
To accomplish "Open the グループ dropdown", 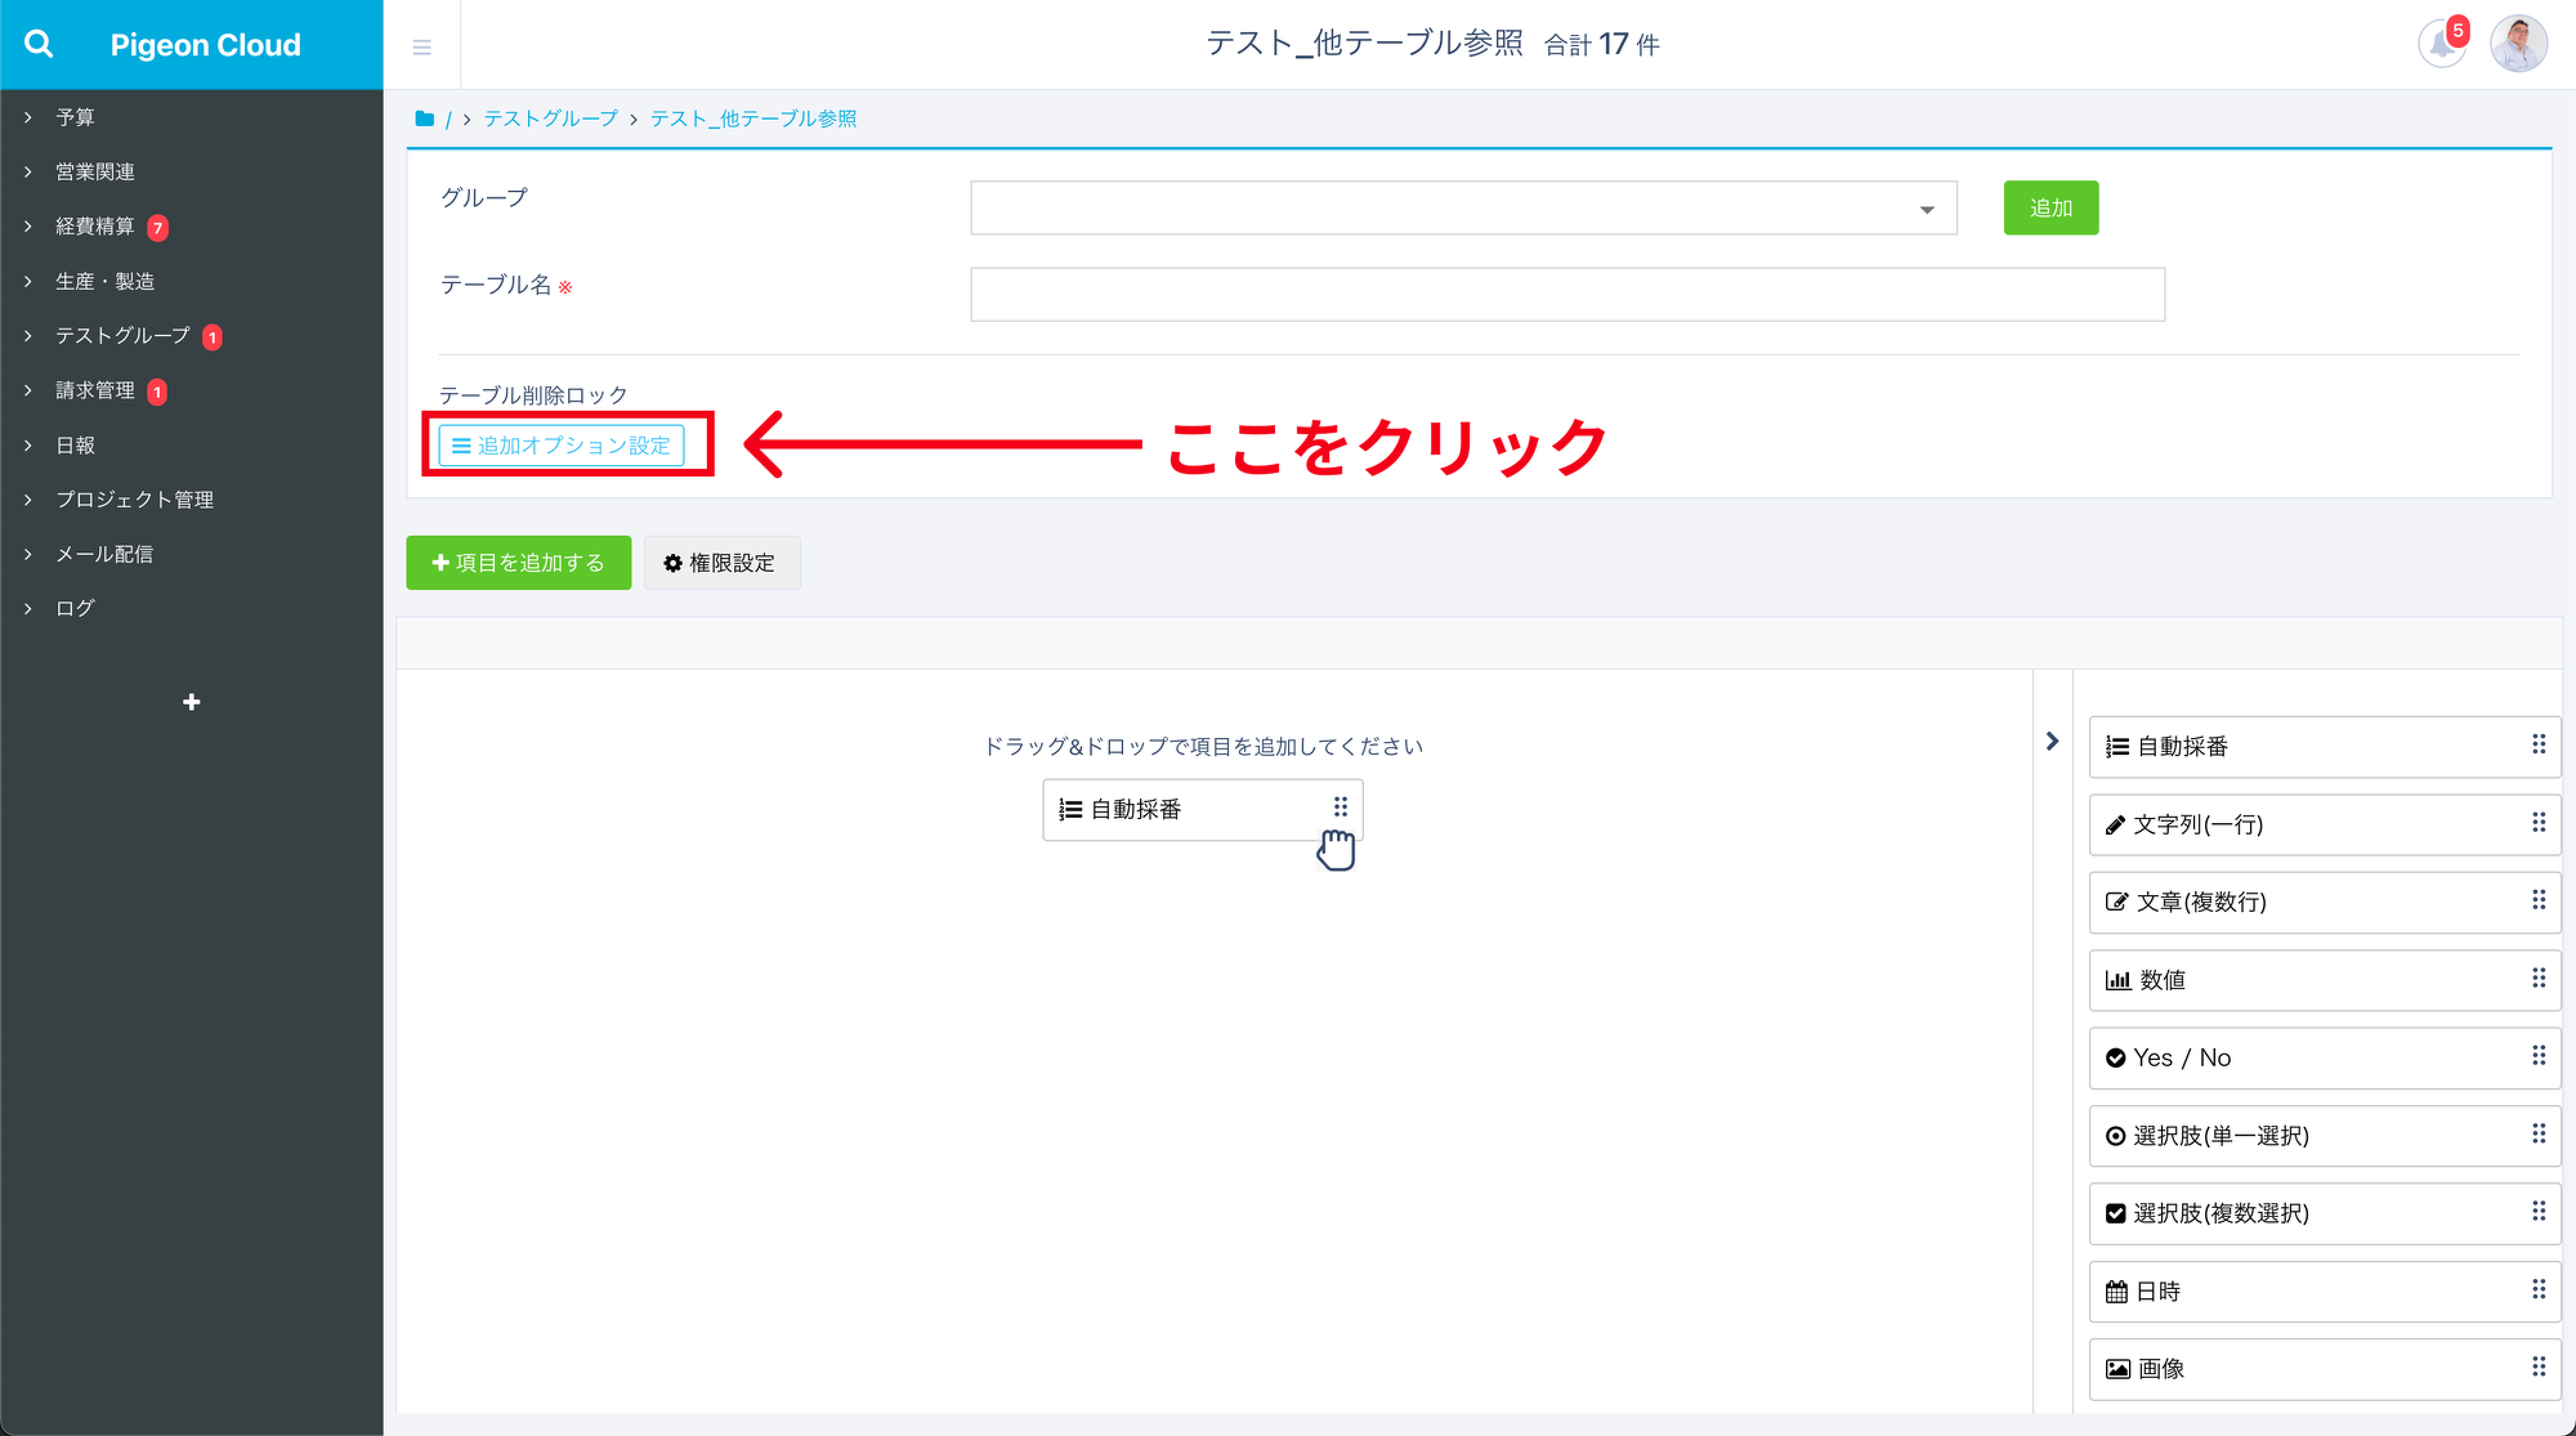I will [x=1463, y=208].
